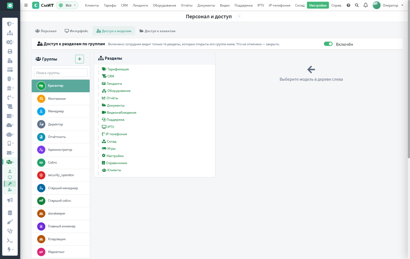Toggle the Включён group access switch
The height and width of the screenshot is (259, 410).
(x=328, y=44)
